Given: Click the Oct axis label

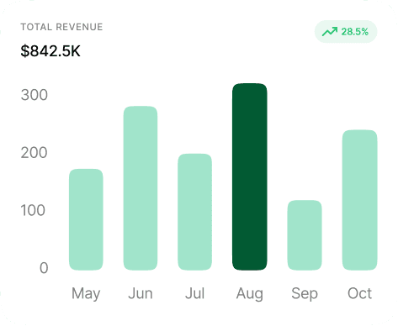Looking at the screenshot, I should tap(359, 293).
